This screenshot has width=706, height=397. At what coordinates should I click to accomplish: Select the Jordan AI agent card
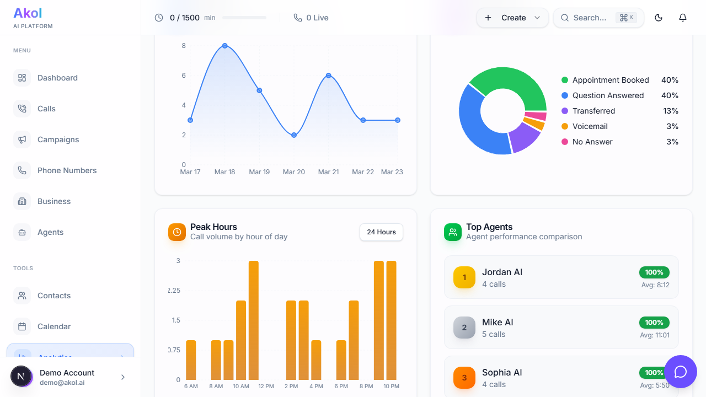click(561, 277)
